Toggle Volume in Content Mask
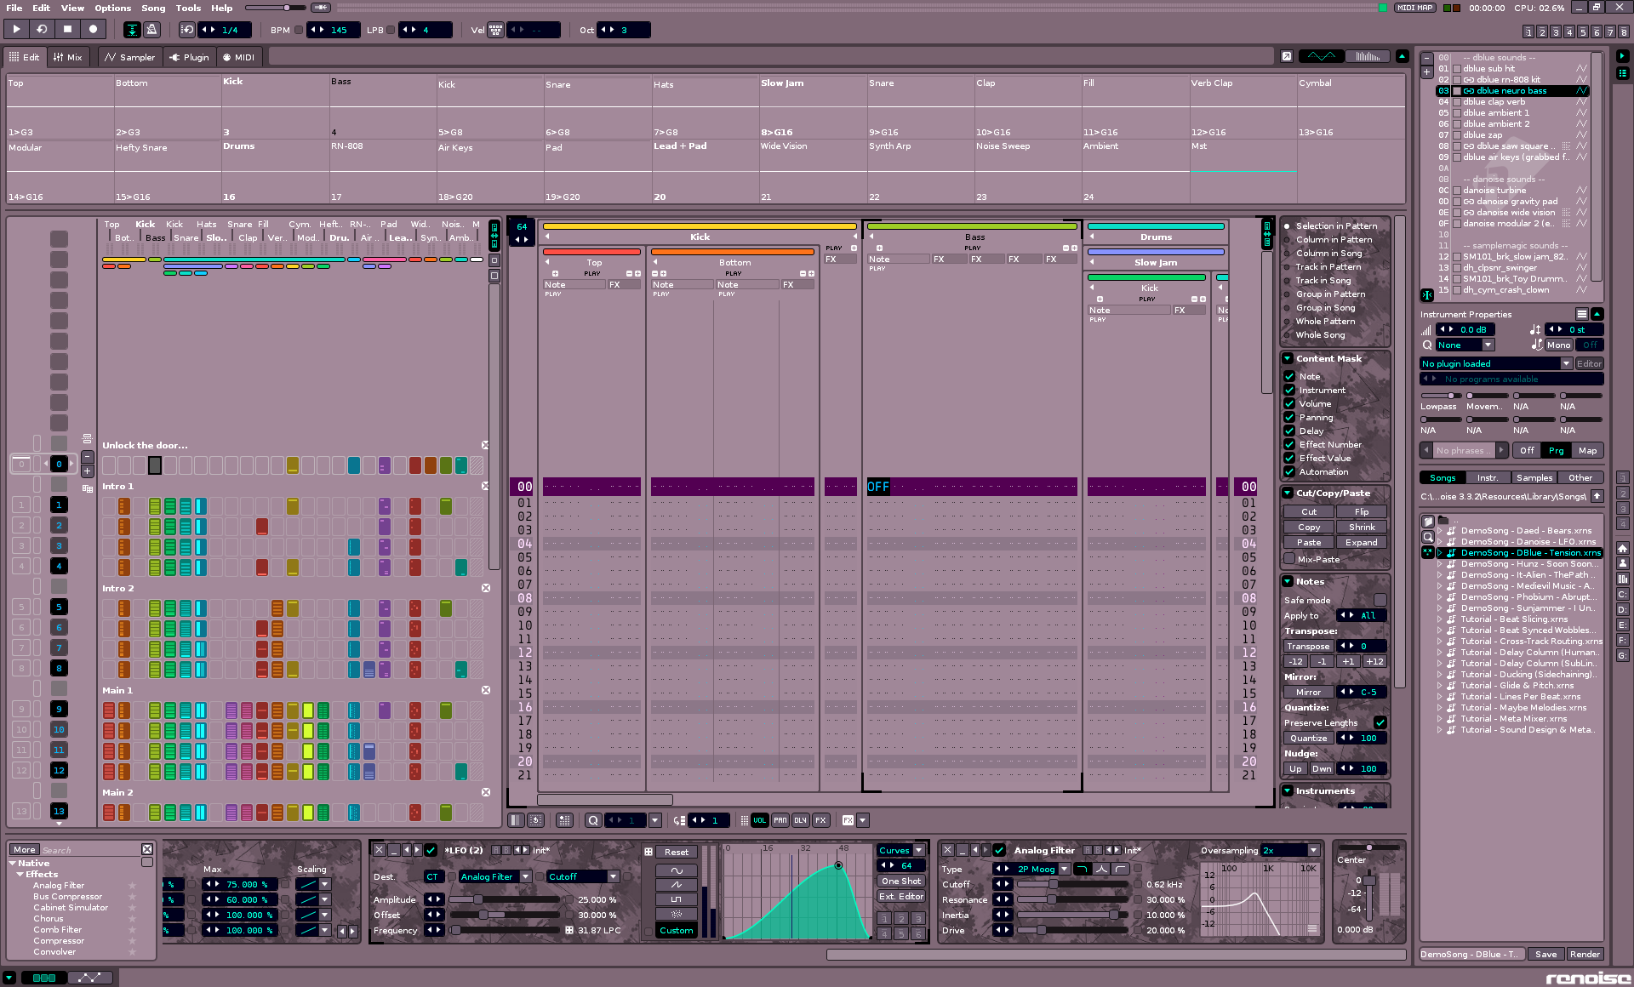This screenshot has width=1634, height=987. tap(1289, 403)
